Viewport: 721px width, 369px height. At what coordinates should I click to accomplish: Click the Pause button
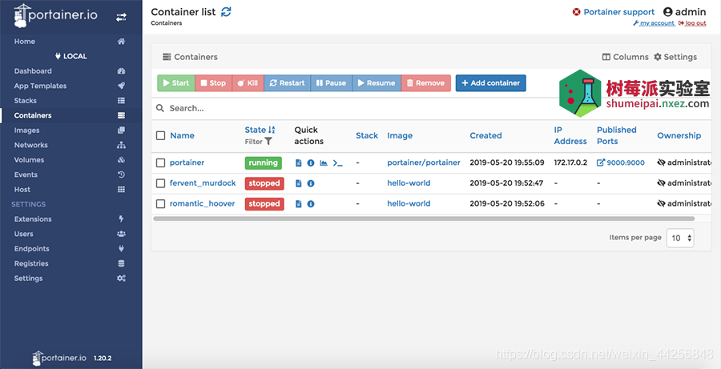[332, 83]
